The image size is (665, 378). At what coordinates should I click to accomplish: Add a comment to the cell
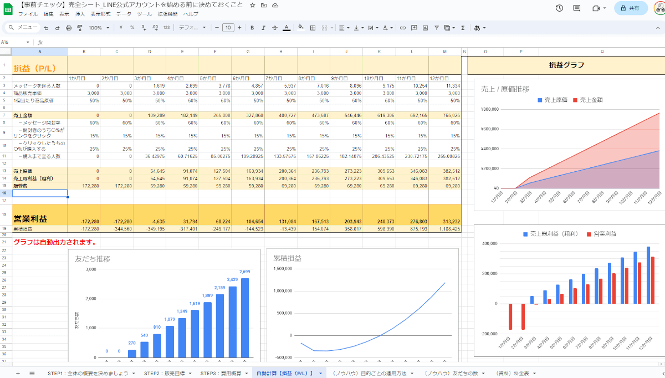click(x=414, y=28)
